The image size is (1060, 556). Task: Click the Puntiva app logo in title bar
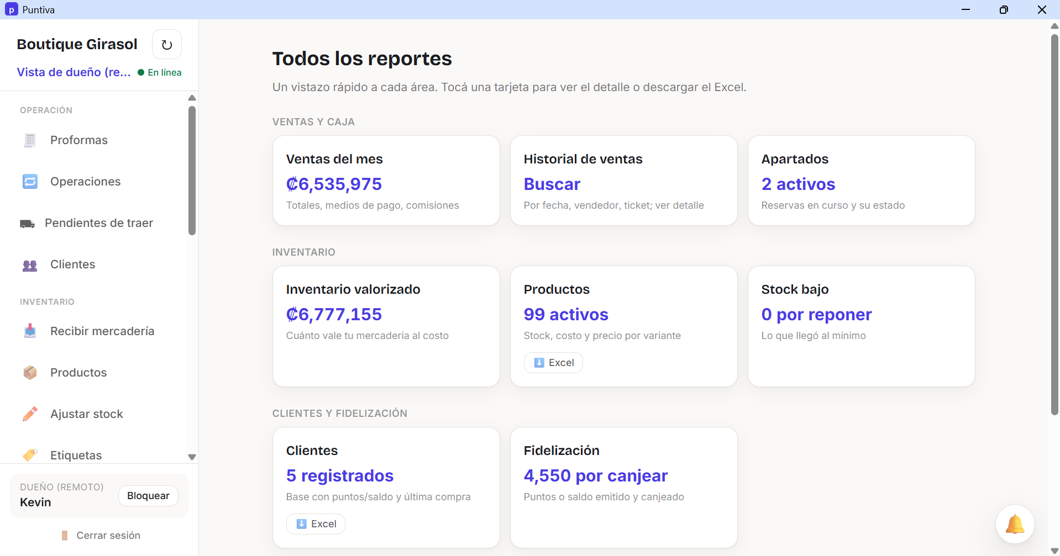pyautogui.click(x=11, y=9)
